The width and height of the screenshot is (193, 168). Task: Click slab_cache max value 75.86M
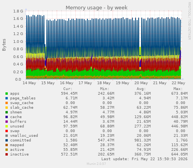pos(181,108)
